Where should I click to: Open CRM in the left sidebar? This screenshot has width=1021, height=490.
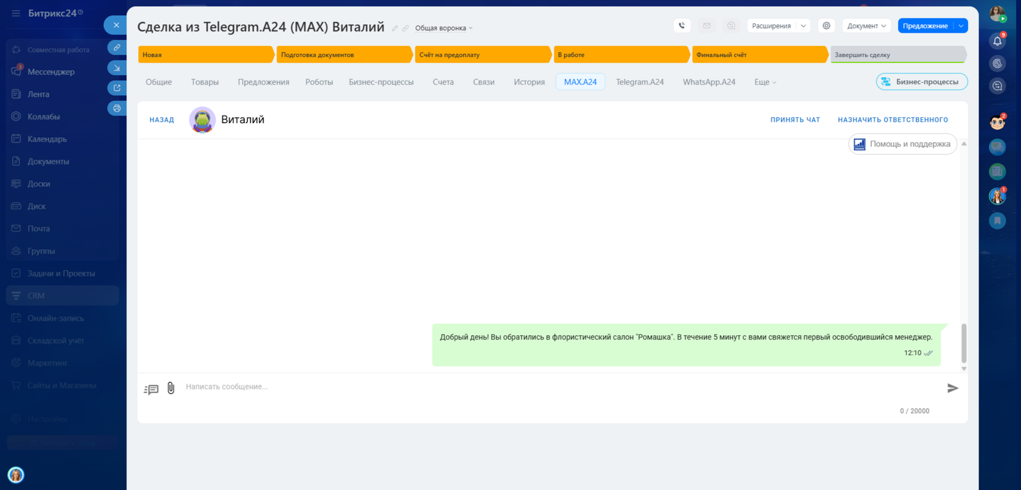[x=63, y=296]
